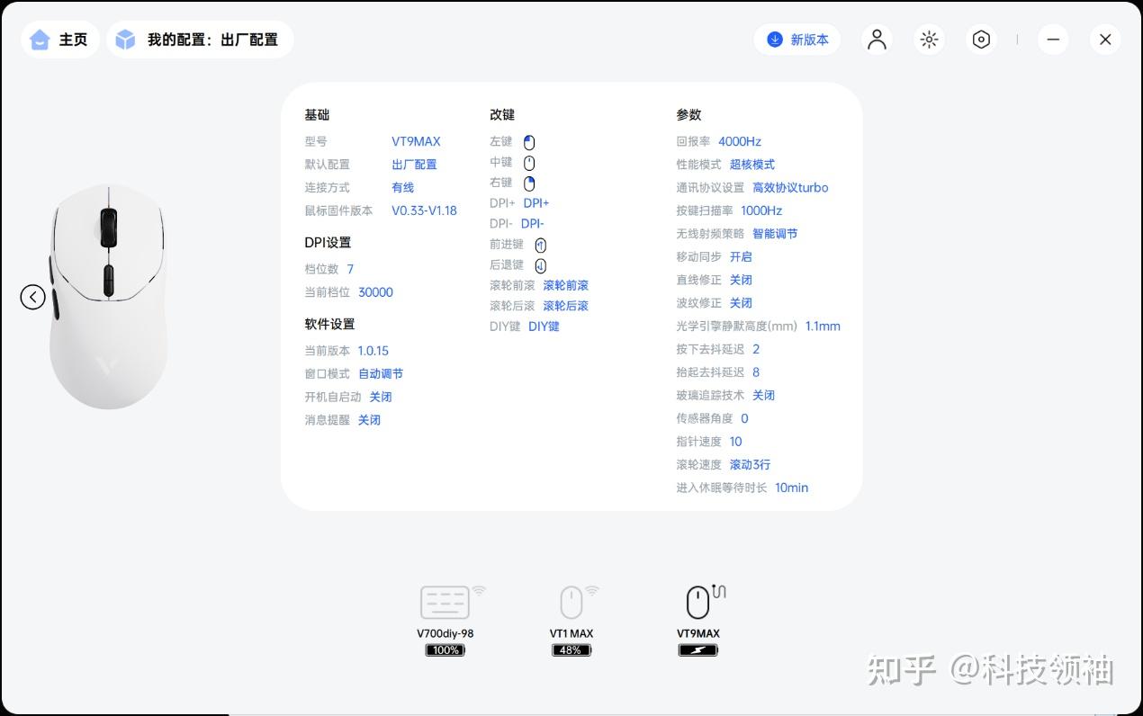This screenshot has width=1143, height=716.
Task: Click the 当前档位 30000 DPI value
Action: pyautogui.click(x=375, y=292)
